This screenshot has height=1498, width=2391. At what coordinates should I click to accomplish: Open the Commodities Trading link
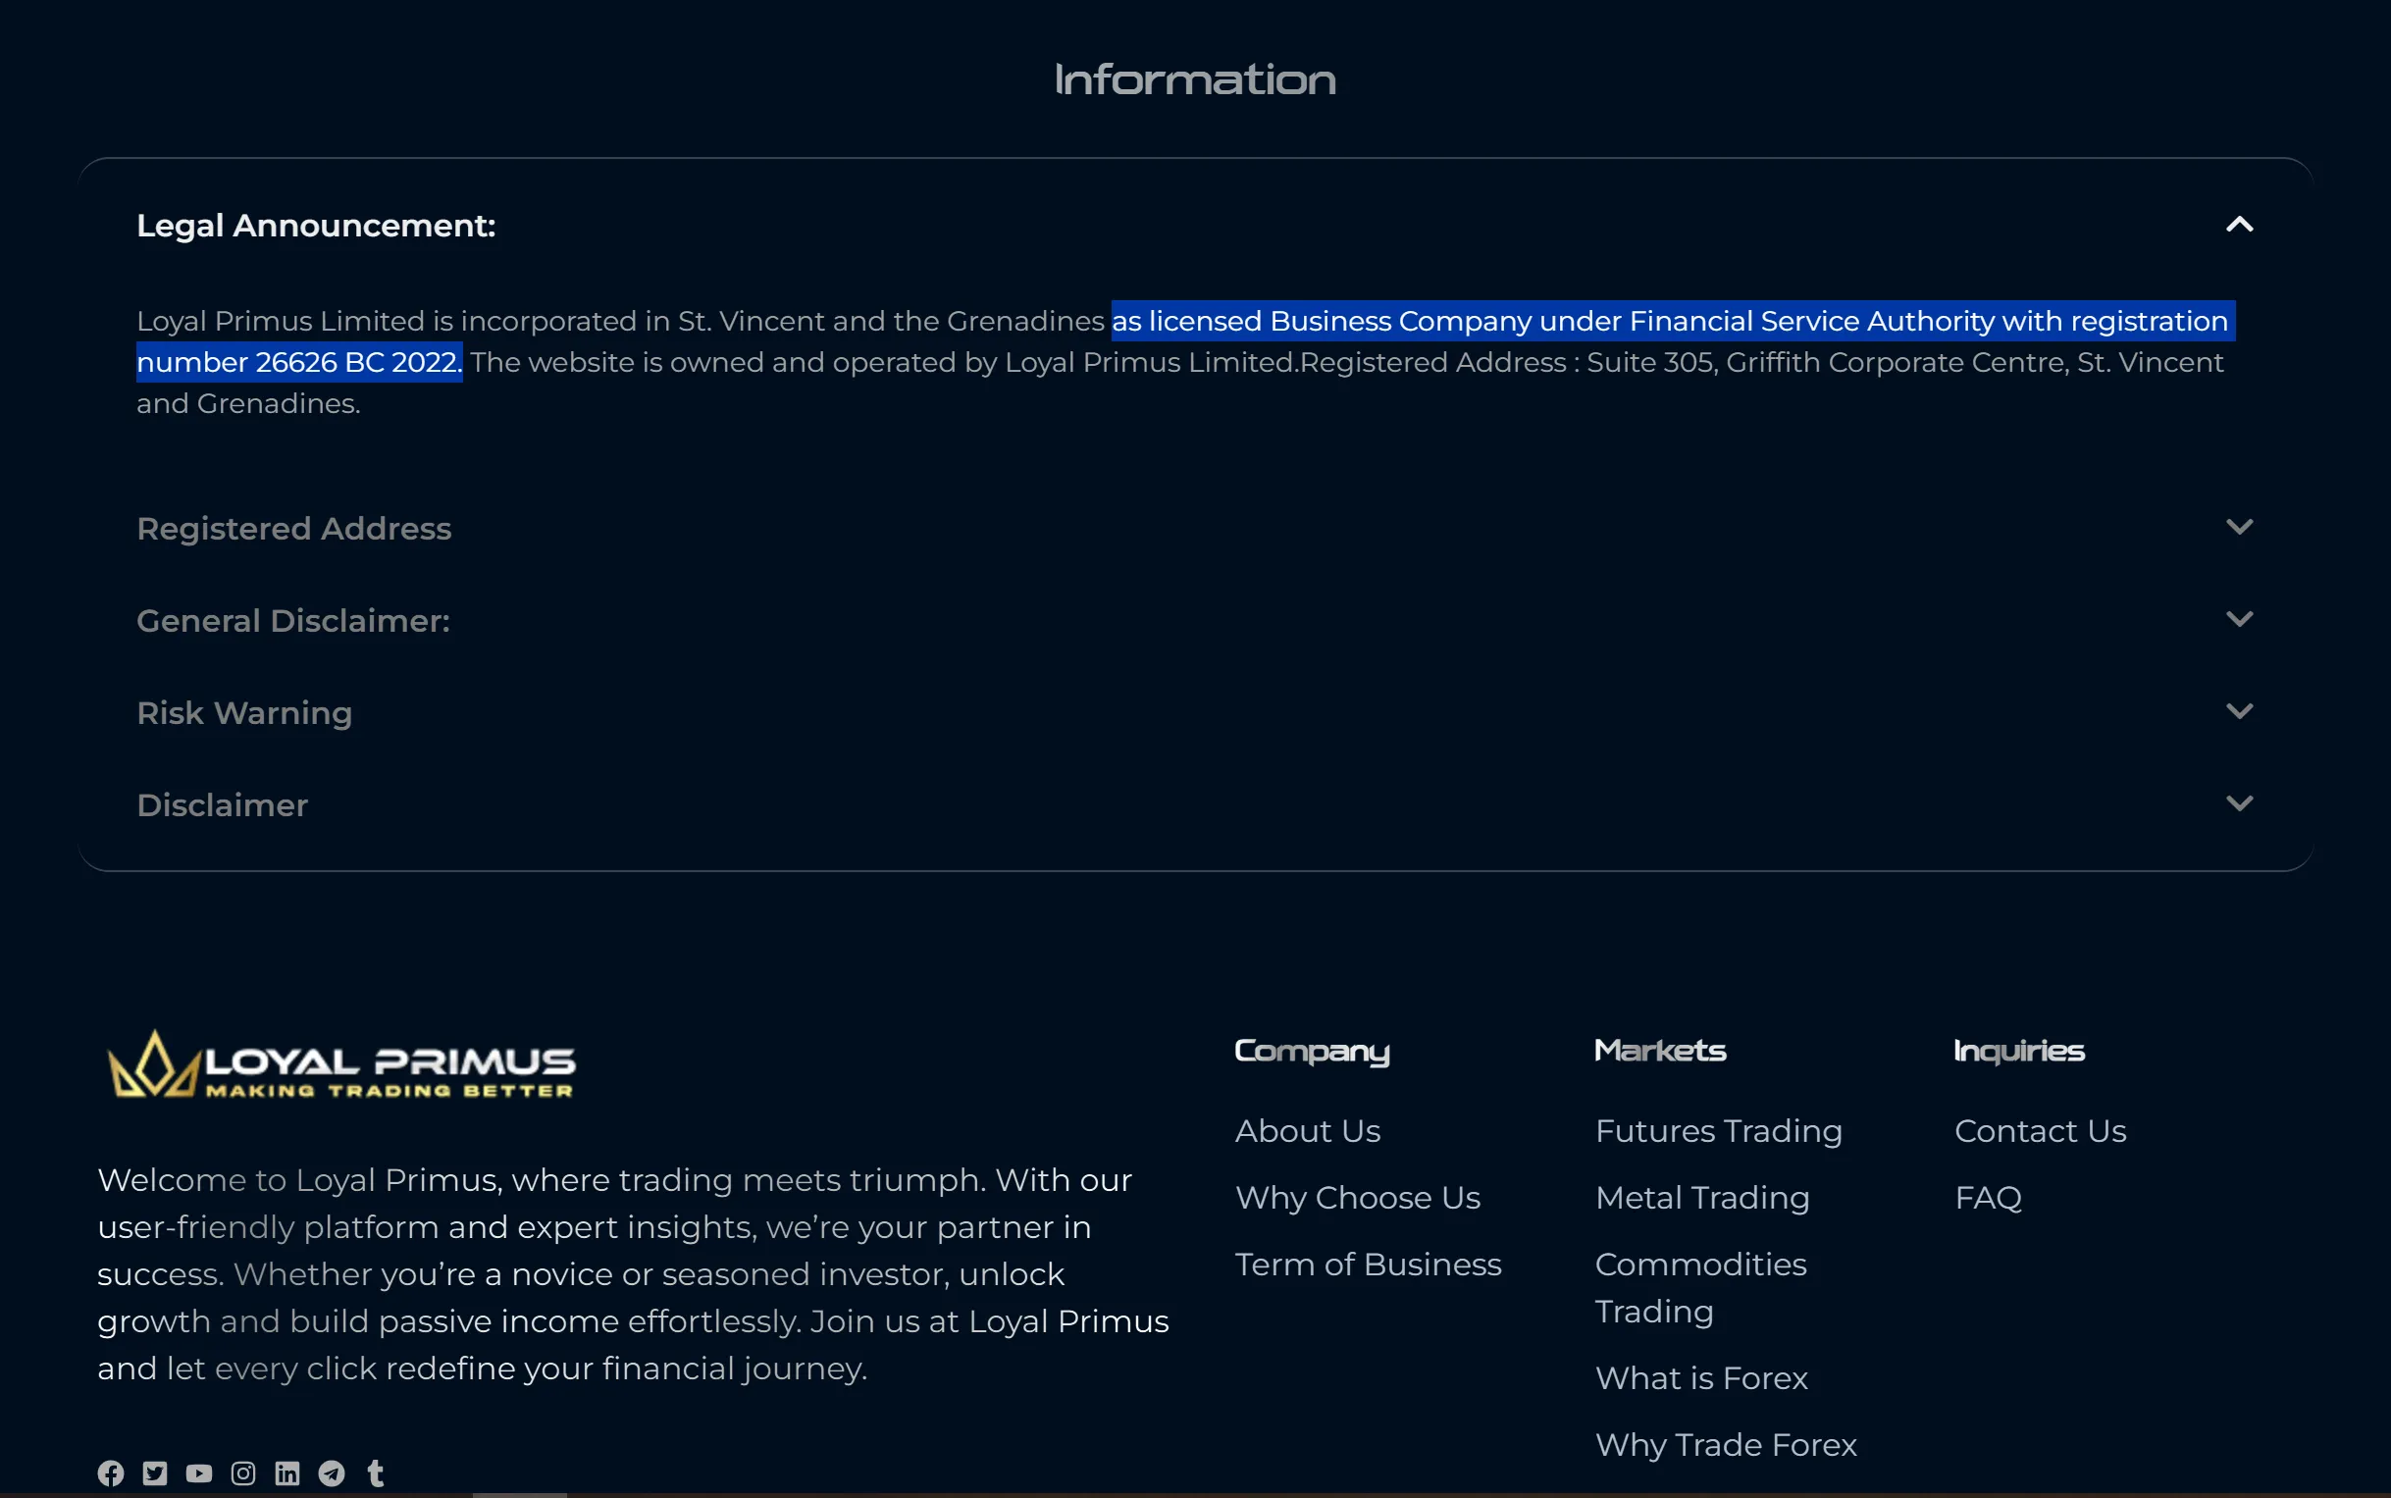pyautogui.click(x=1701, y=1288)
